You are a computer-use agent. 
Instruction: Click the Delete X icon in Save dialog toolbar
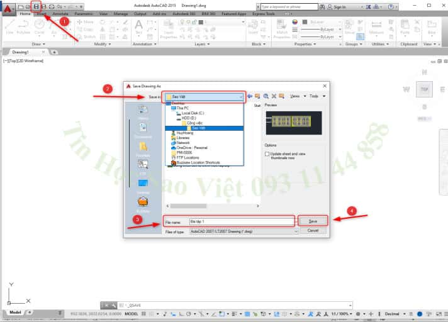click(x=274, y=96)
